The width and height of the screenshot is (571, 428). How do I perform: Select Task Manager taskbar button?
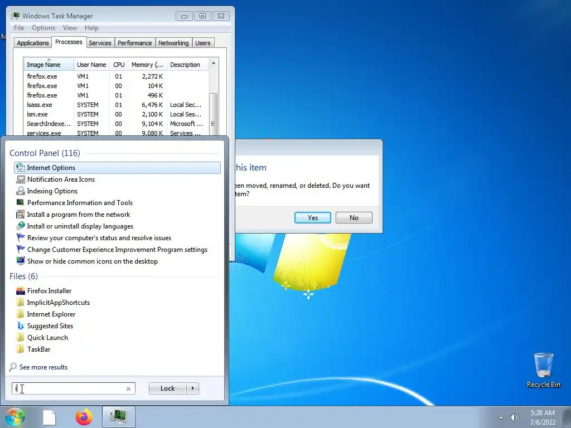pos(119,417)
